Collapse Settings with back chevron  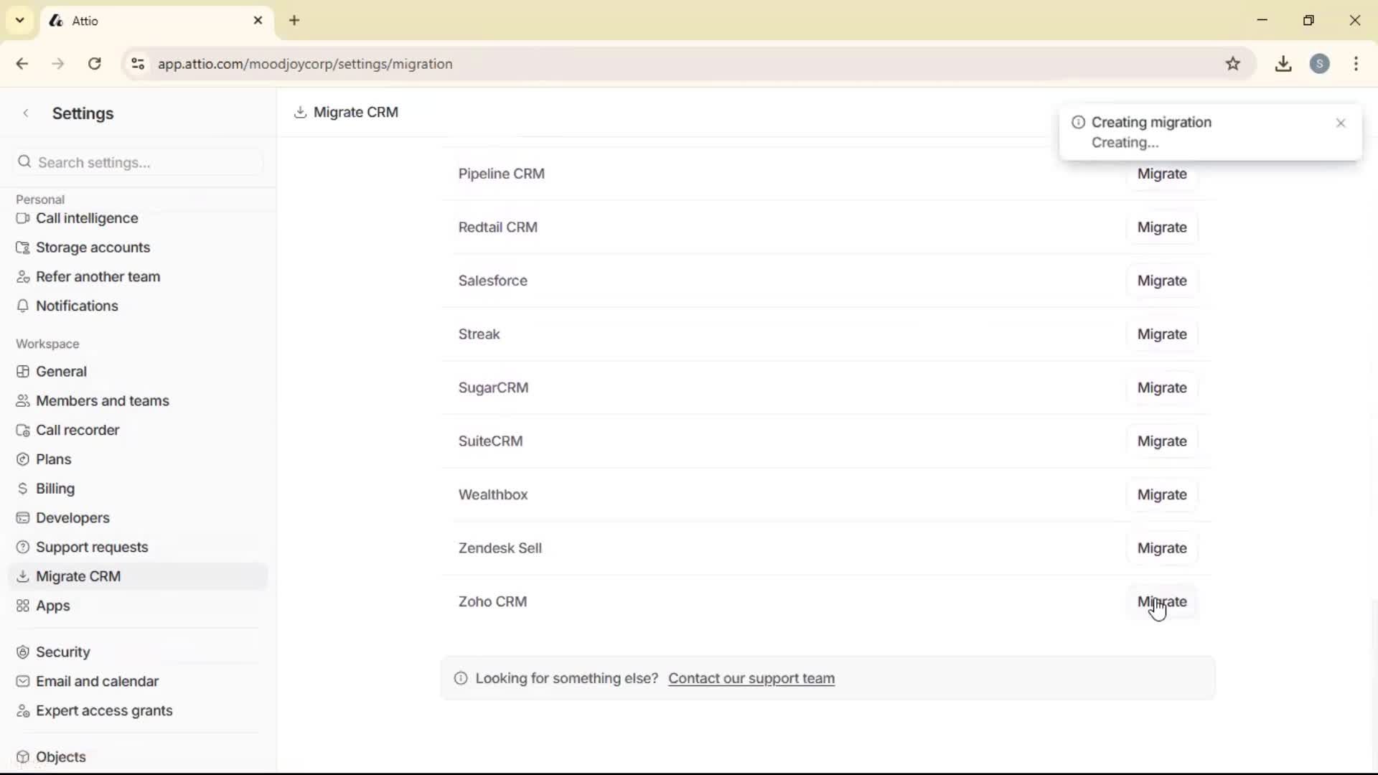point(26,113)
